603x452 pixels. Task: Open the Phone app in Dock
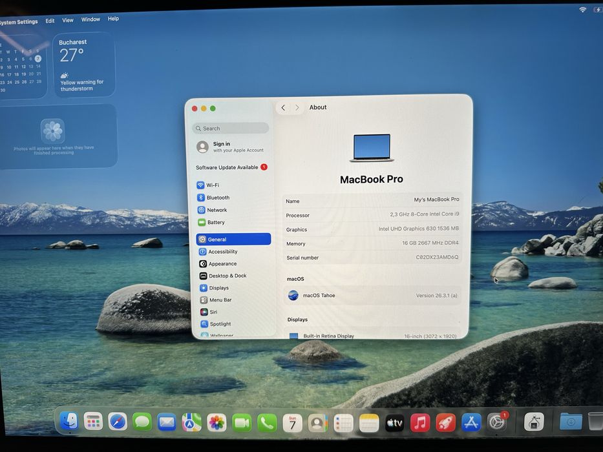click(x=267, y=423)
